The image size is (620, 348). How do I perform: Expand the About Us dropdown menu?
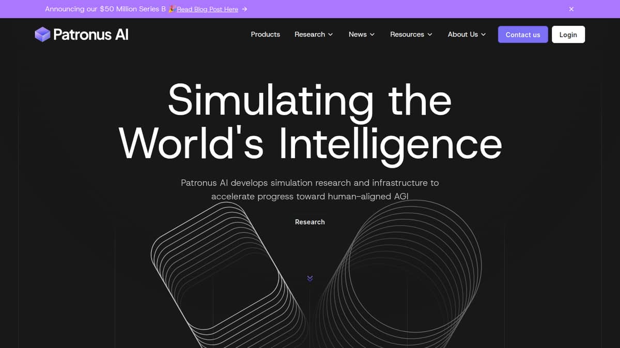467,35
